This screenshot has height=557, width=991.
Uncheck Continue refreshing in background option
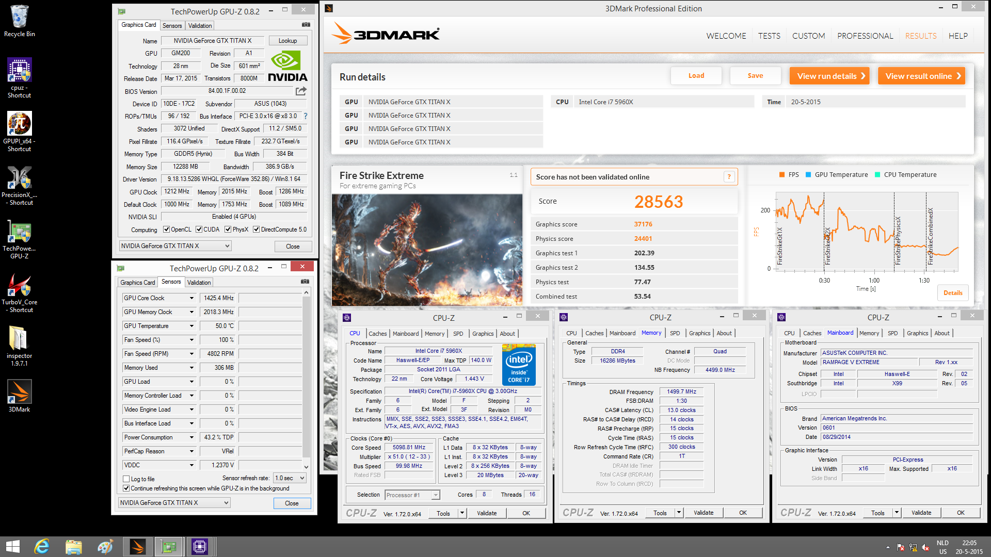[126, 488]
